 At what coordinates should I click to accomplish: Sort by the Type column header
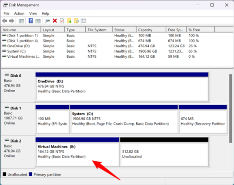pyautogui.click(x=75, y=30)
